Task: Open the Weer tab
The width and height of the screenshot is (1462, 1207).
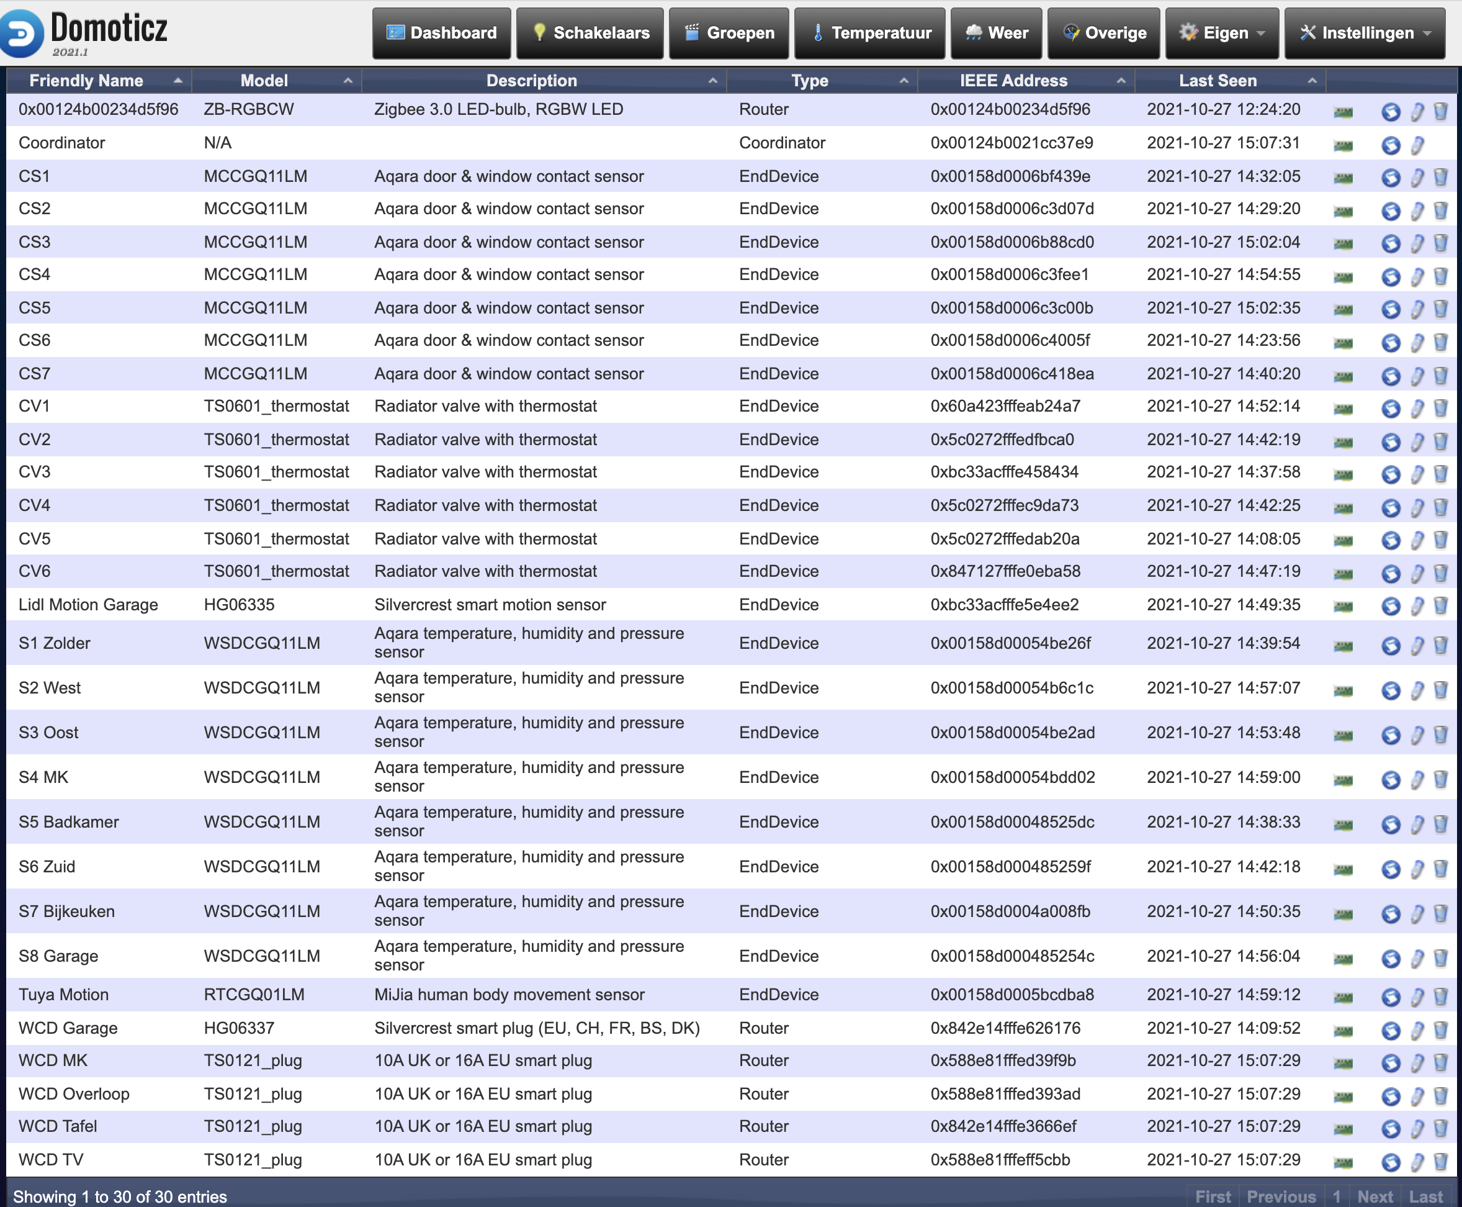Action: (x=997, y=33)
